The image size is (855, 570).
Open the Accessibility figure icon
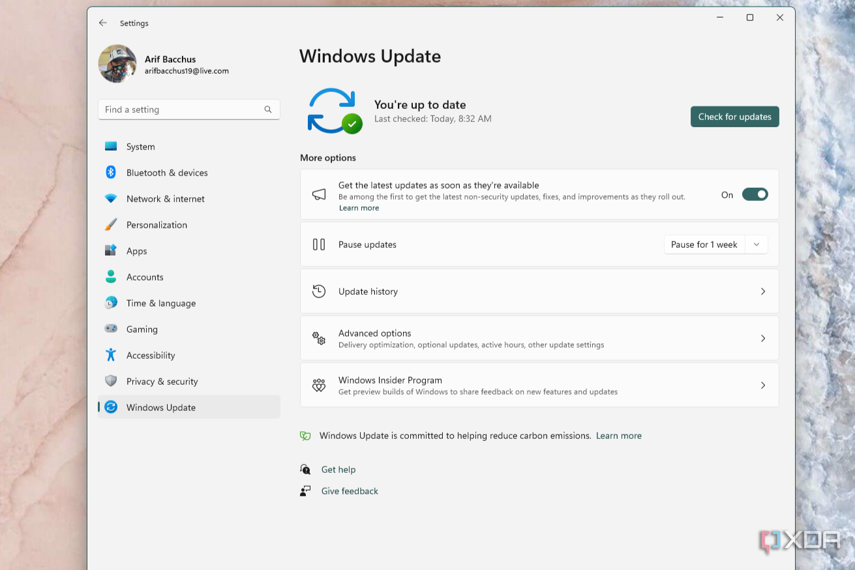[x=111, y=355]
